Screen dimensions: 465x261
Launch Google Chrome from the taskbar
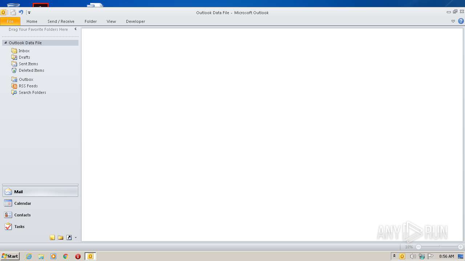(66, 256)
